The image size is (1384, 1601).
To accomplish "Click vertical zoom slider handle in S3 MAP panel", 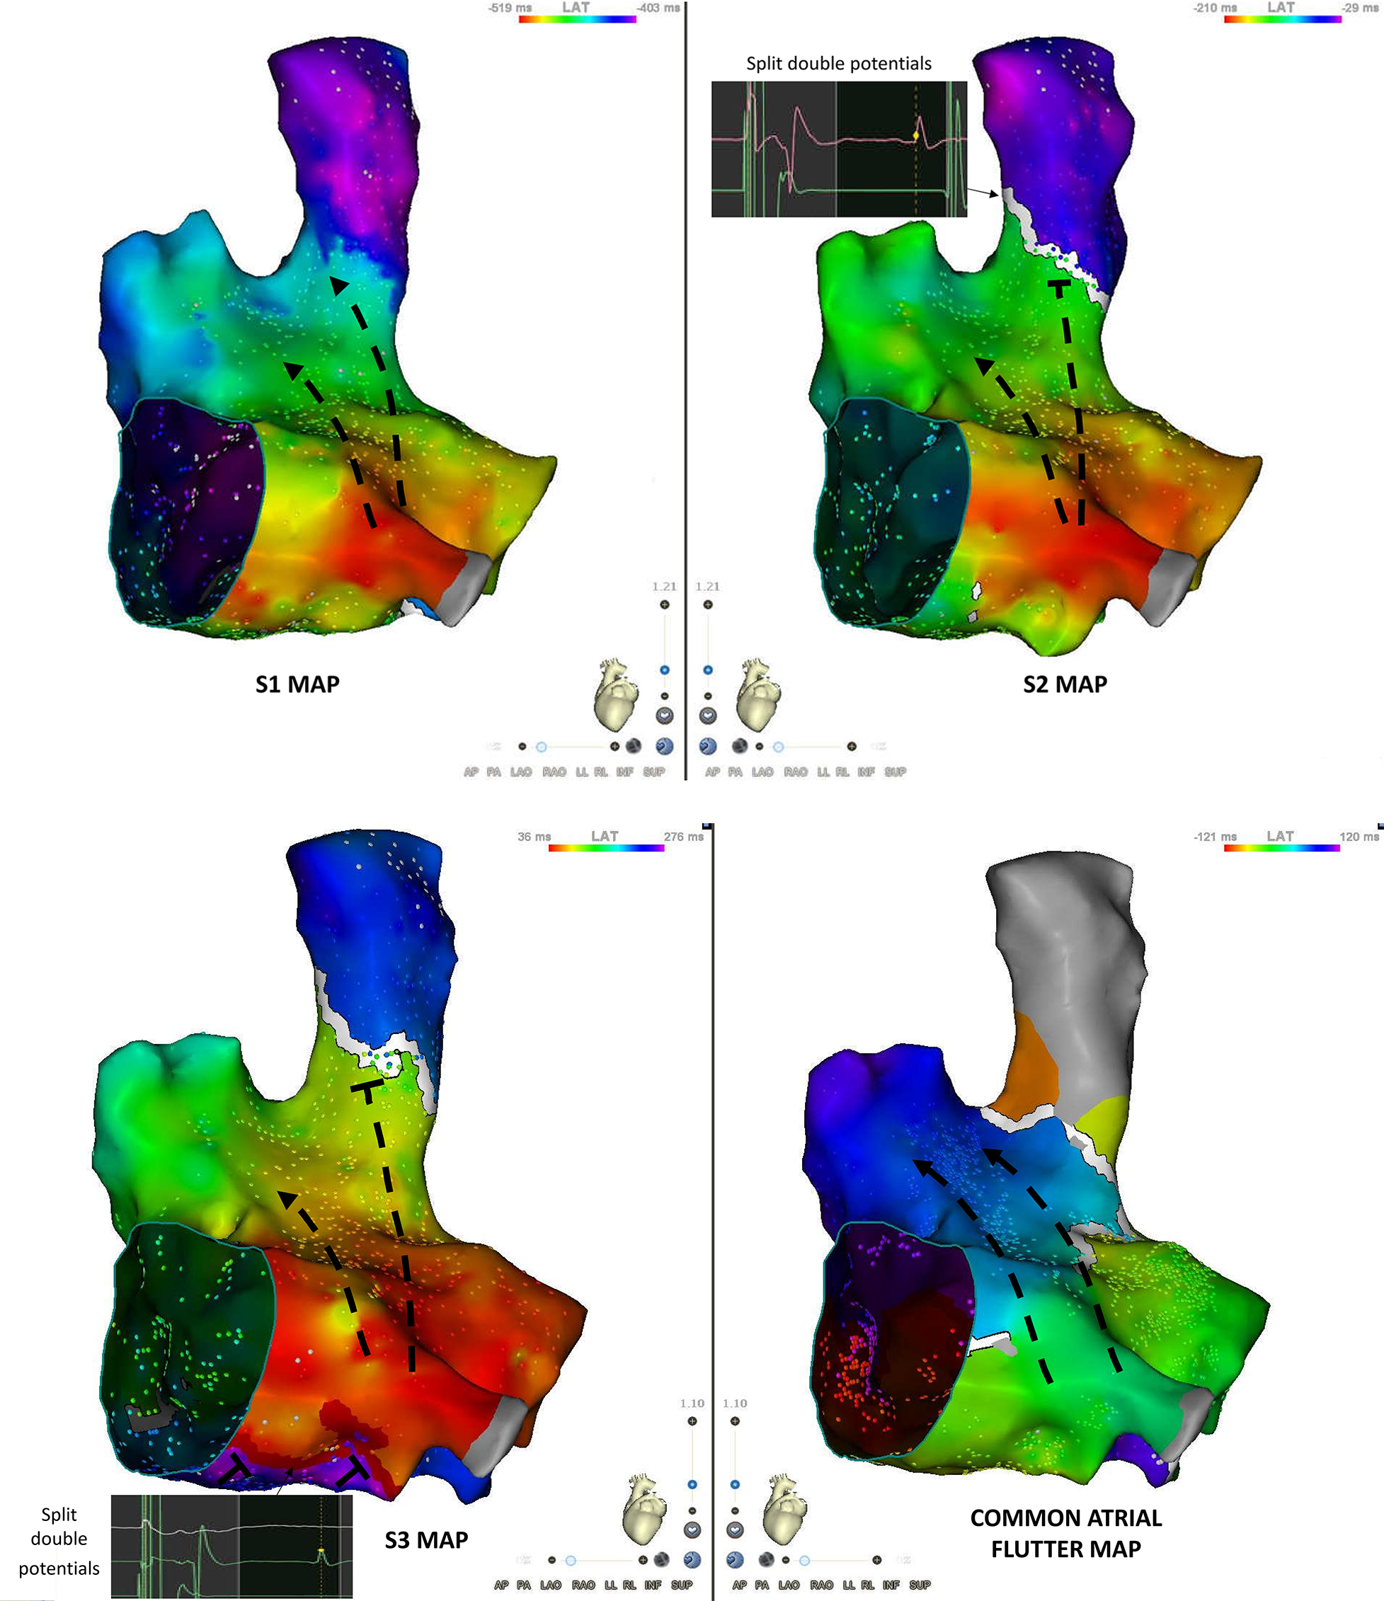I will pyautogui.click(x=692, y=1484).
